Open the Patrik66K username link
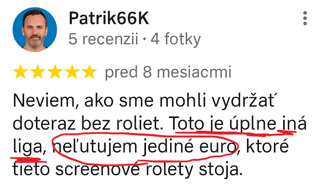This screenshot has height=192, width=325. pos(109,18)
